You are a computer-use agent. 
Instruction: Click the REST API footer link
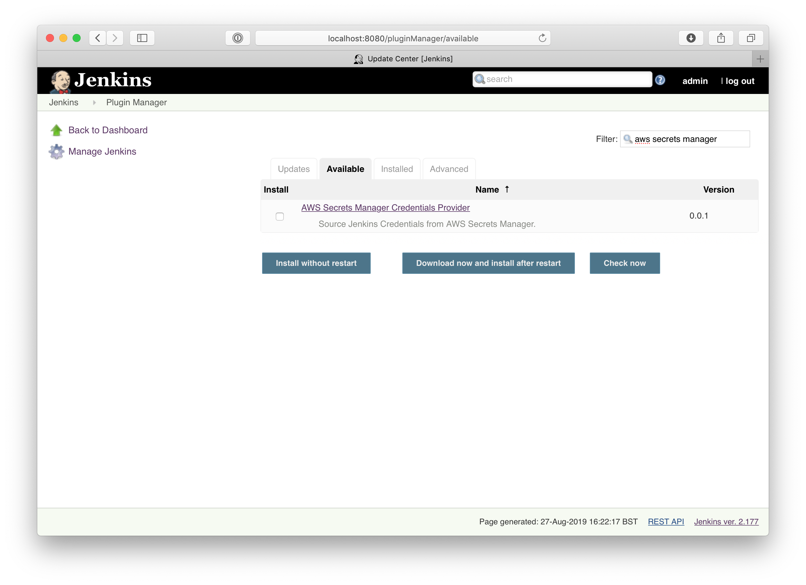pyautogui.click(x=666, y=522)
